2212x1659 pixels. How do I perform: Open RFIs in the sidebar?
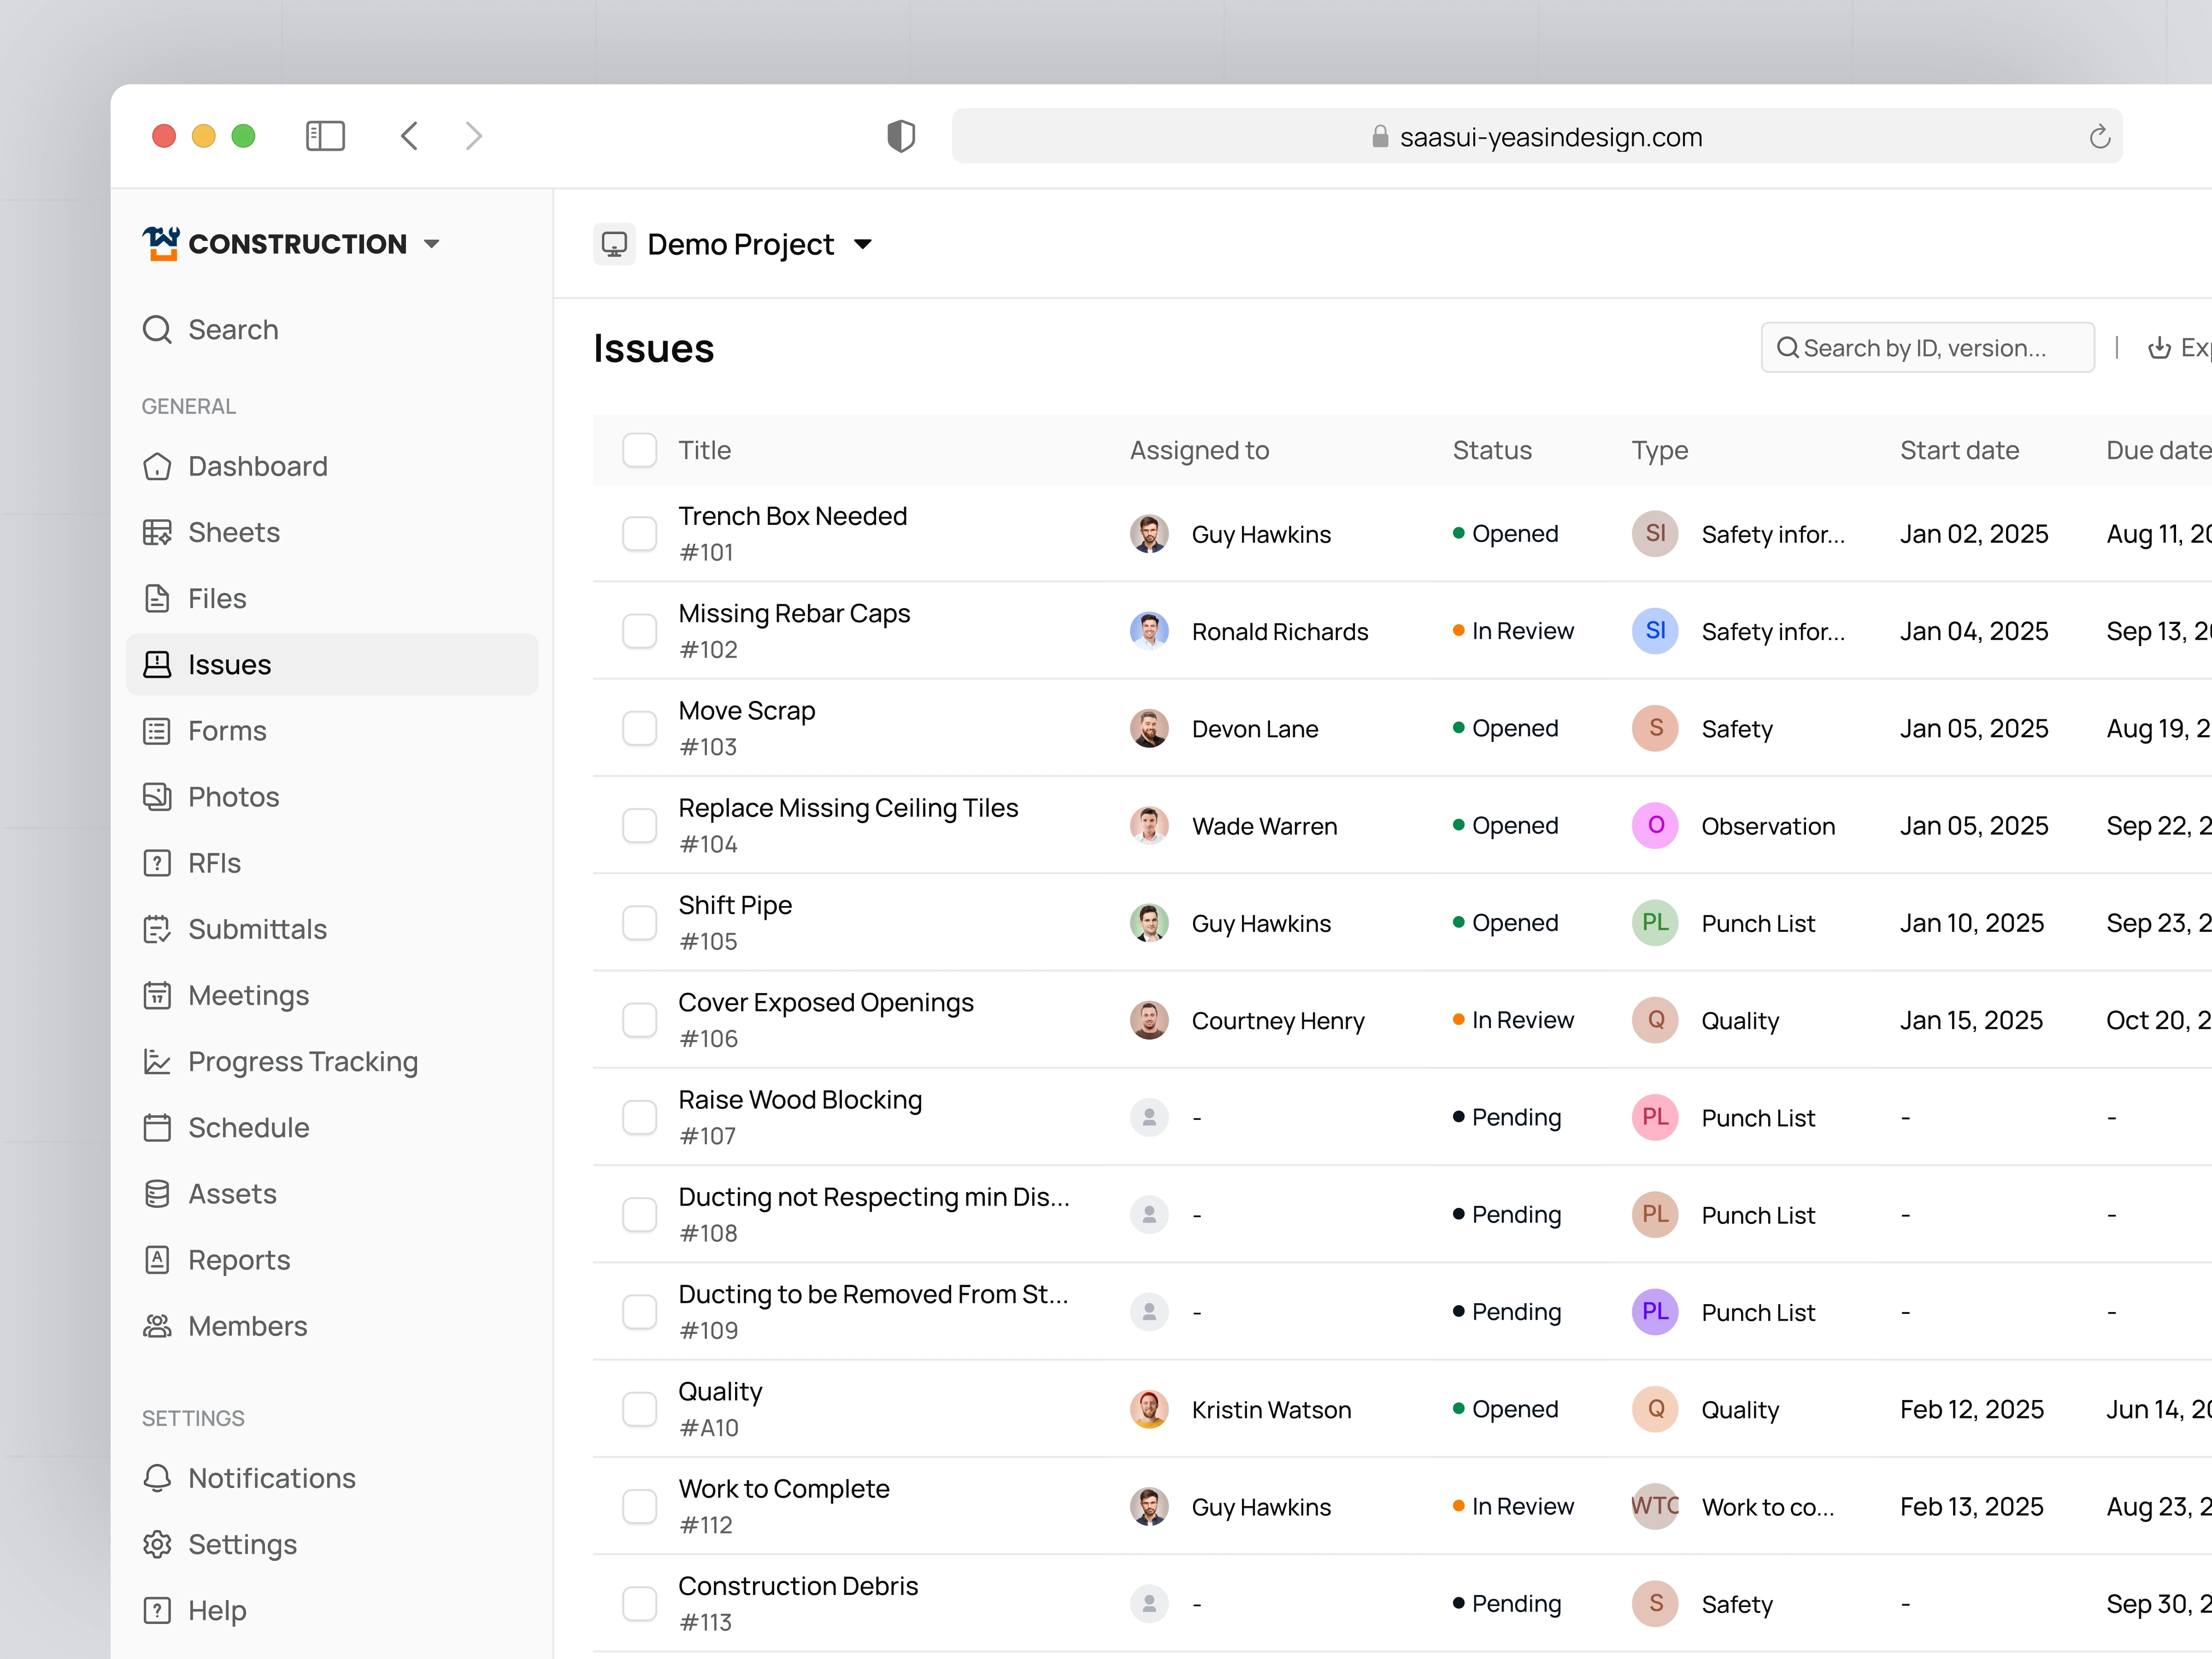click(332, 863)
